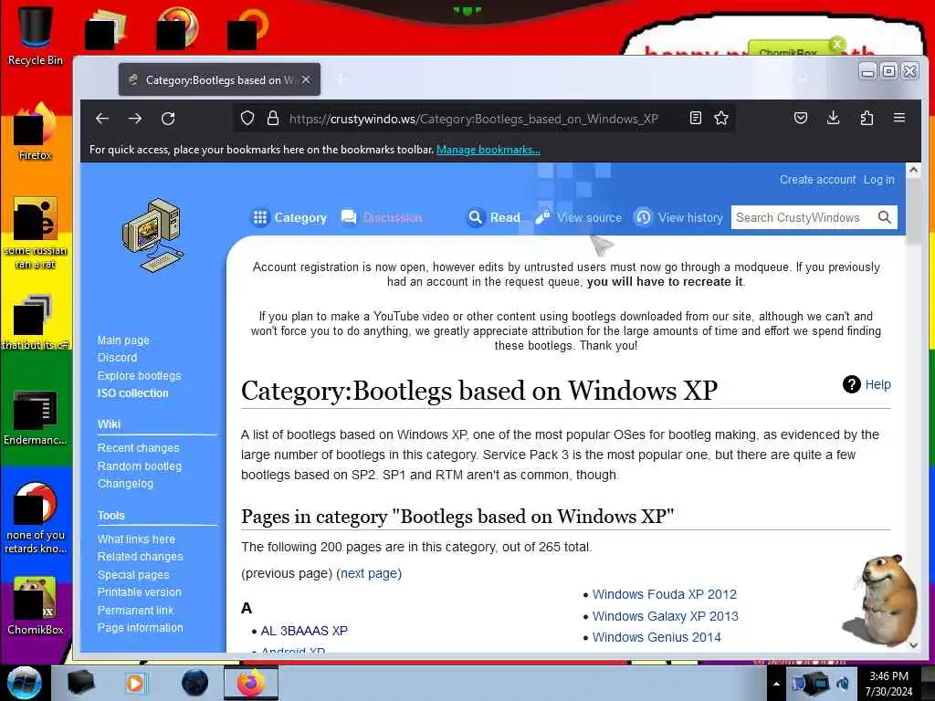Open the Firefox downloads panel
Screen dimensions: 935x701
[x=834, y=118]
